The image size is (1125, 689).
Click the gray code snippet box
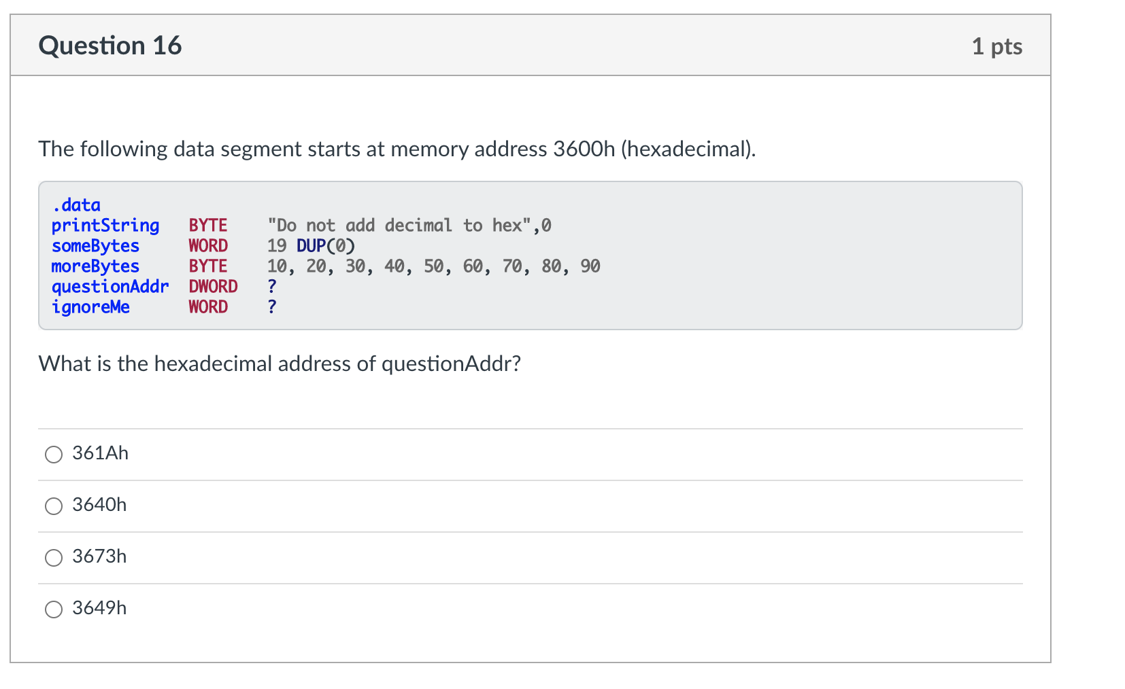pyautogui.click(x=531, y=255)
